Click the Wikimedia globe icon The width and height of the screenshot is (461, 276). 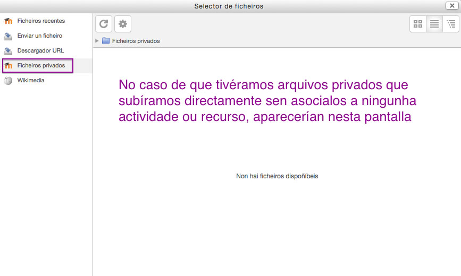[x=8, y=81]
